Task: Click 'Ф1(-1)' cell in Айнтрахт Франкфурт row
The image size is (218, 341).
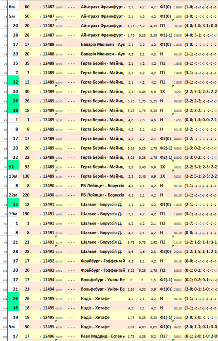Action: (x=166, y=35)
